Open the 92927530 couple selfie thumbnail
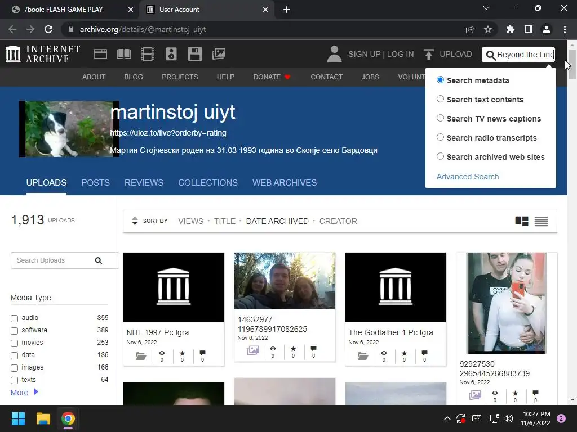Image resolution: width=577 pixels, height=432 pixels. [507, 303]
